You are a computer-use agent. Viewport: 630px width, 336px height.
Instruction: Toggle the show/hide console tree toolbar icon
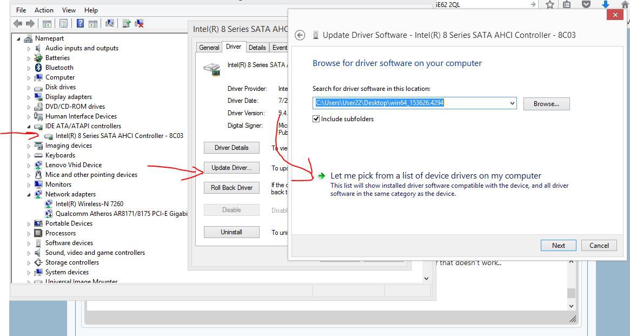tap(47, 24)
